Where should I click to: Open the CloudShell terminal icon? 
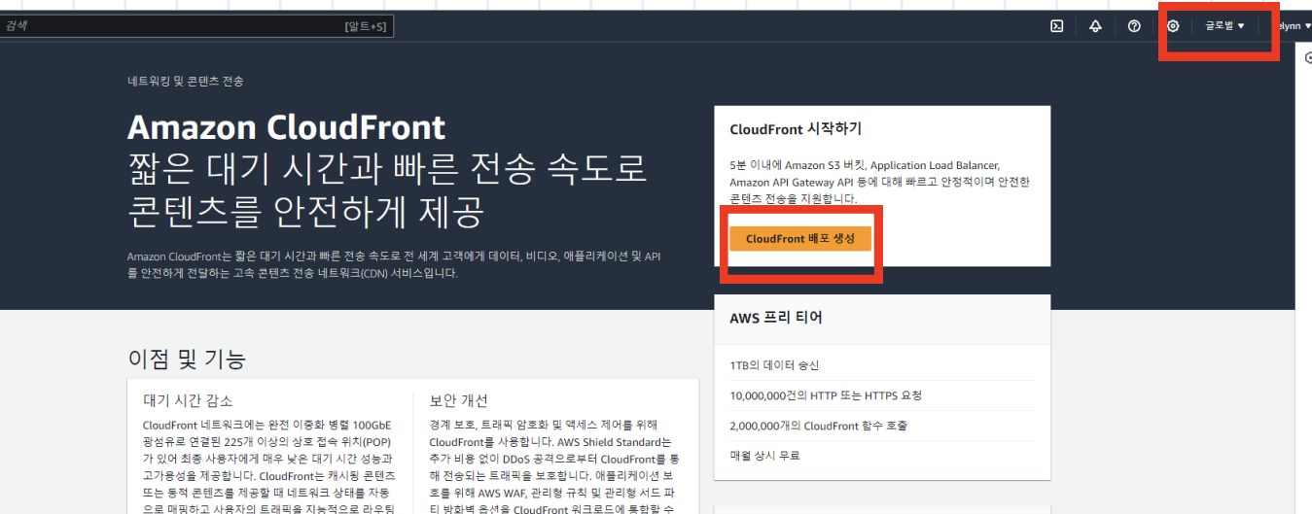[1056, 26]
